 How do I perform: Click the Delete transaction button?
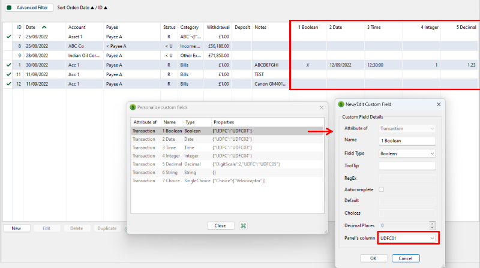point(77,228)
